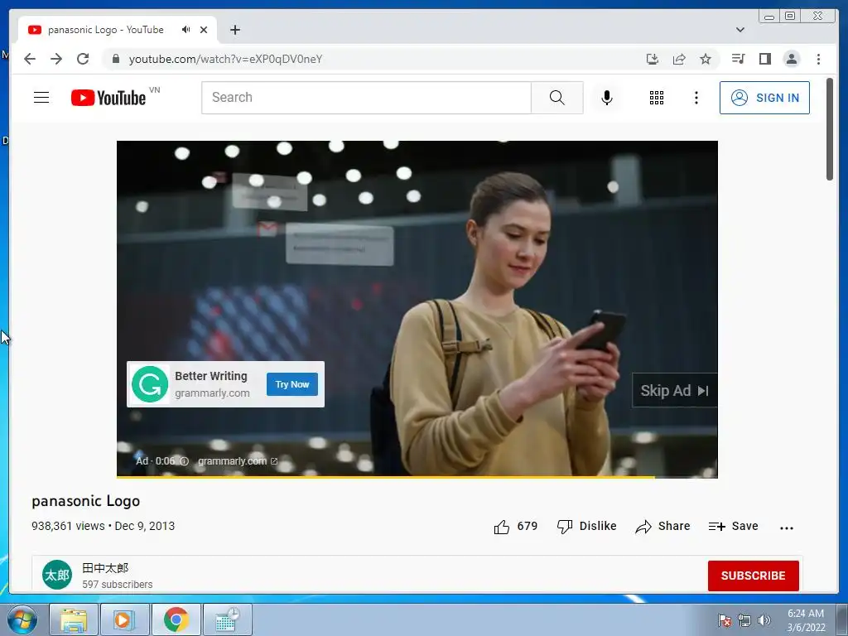Open the YouTube hamburger guide menu
Viewport: 848px width, 636px height.
pyautogui.click(x=41, y=98)
